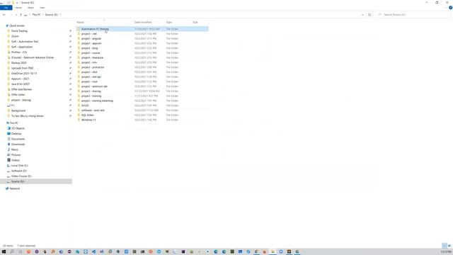Open 'Software (D:)' drive
This screenshot has width=453, height=255.
coord(19,171)
